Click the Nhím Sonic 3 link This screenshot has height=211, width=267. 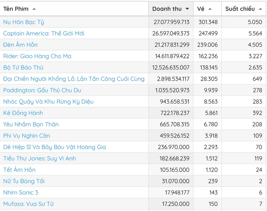click(x=21, y=192)
